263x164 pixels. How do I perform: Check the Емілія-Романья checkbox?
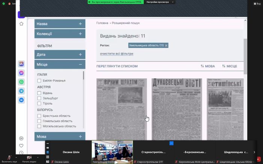click(x=39, y=81)
